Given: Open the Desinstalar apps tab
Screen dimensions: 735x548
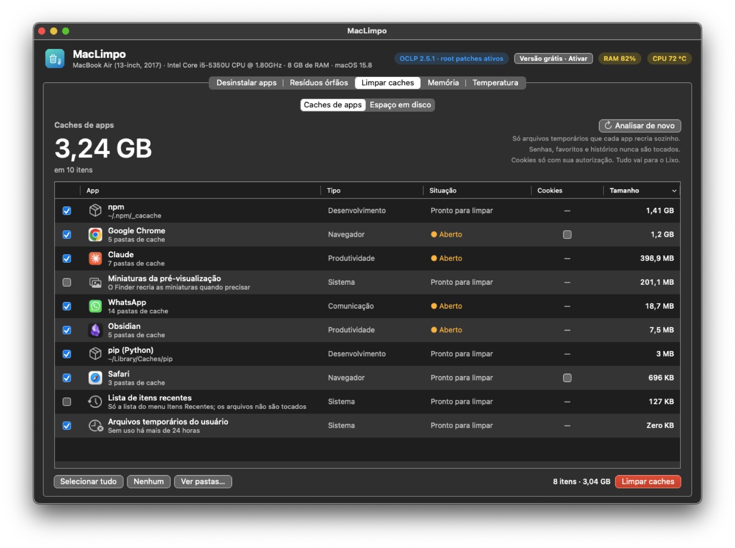Looking at the screenshot, I should pyautogui.click(x=246, y=83).
